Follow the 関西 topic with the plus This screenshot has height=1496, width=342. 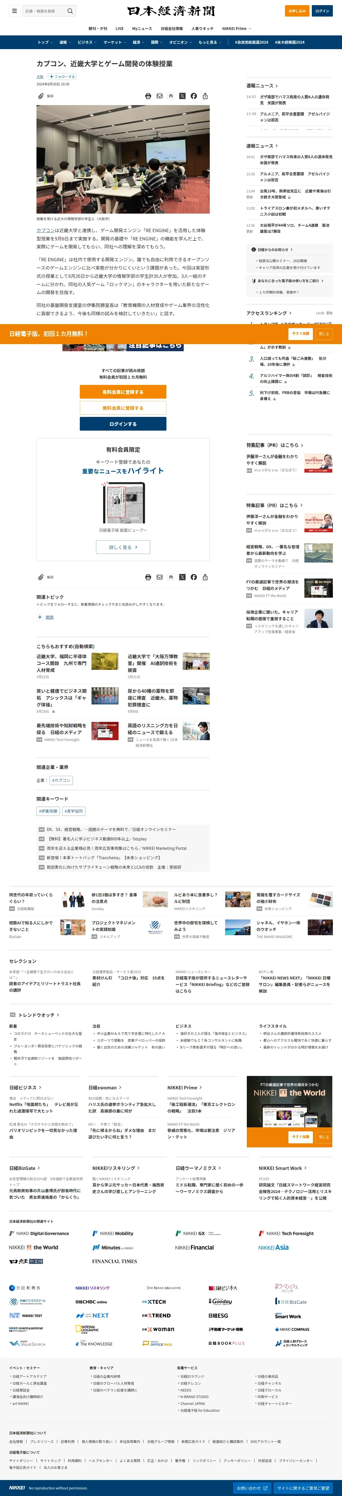tap(40, 617)
